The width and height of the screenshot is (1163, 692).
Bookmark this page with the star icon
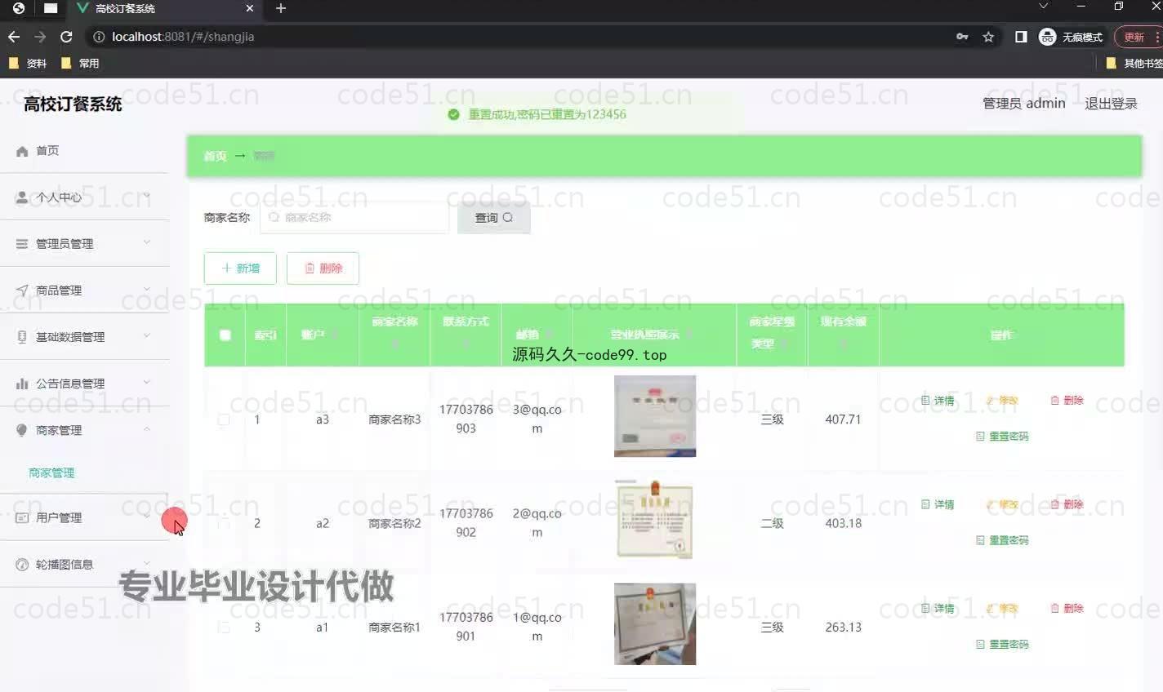click(x=988, y=37)
